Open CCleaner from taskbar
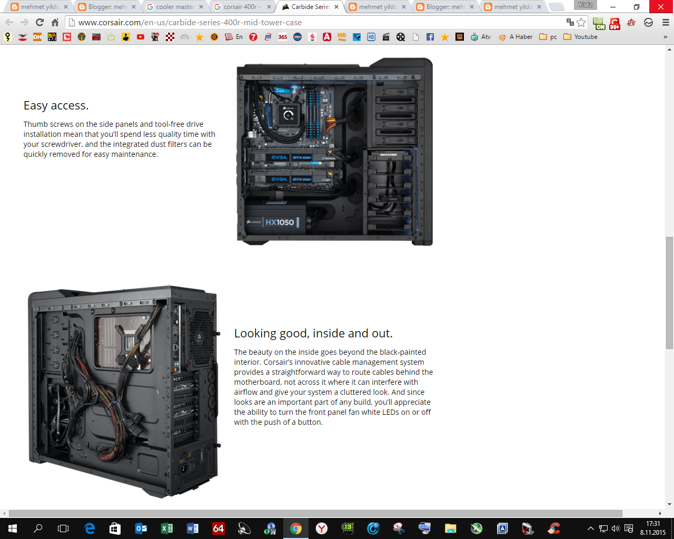674x539 pixels. 553,528
